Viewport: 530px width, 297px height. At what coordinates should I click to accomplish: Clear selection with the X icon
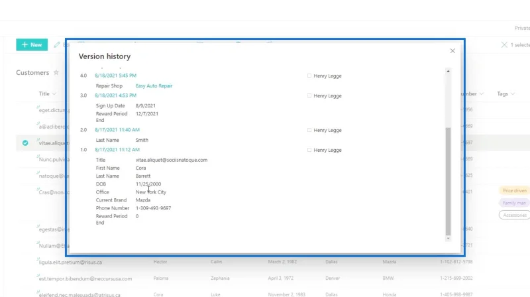click(504, 44)
